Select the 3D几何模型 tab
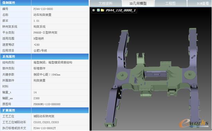Image resolution: width=212 pixels, height=131 pixels. coord(138,3)
